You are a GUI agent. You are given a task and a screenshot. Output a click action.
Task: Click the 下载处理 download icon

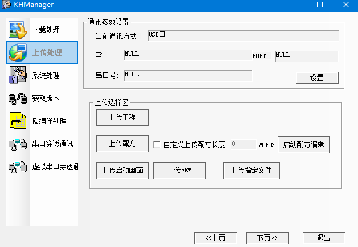18,30
